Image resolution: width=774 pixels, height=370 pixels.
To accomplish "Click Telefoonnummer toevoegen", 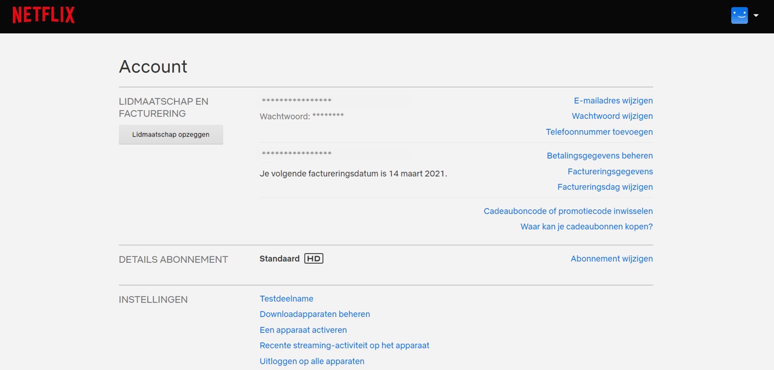I will click(x=599, y=132).
